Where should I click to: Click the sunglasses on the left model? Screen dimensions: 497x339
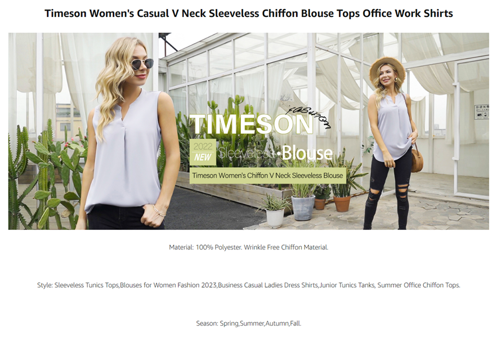tap(142, 64)
